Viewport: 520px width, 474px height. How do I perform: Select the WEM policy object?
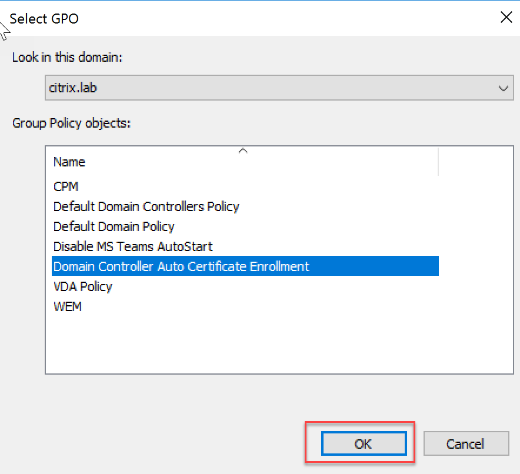tap(68, 306)
